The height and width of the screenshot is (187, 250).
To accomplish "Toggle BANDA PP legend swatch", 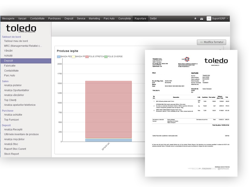I will (73, 56).
